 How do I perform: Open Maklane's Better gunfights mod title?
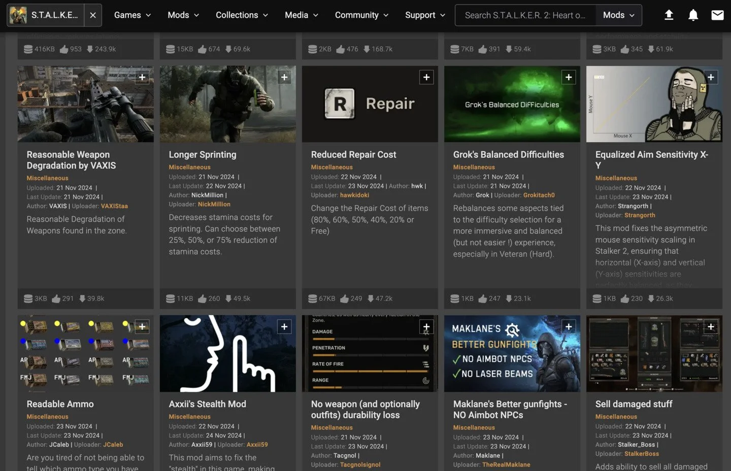510,410
